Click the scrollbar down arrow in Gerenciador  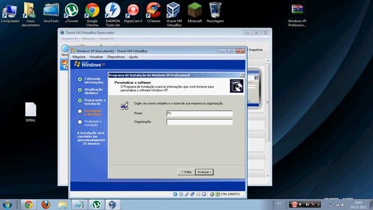(268, 176)
